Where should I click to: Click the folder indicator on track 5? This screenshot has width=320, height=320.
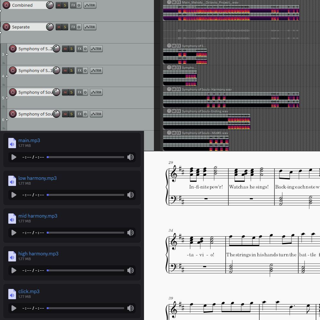4,106
